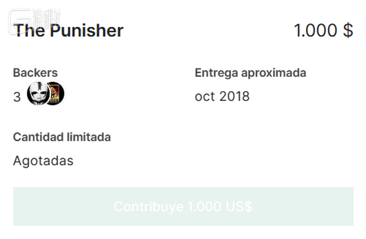This screenshot has height=239, width=366.
Task: Click the dark poster backer avatar
Action: [56, 94]
